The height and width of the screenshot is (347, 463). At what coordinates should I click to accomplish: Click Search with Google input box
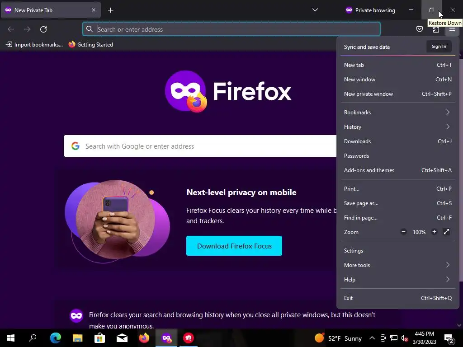[x=200, y=146]
